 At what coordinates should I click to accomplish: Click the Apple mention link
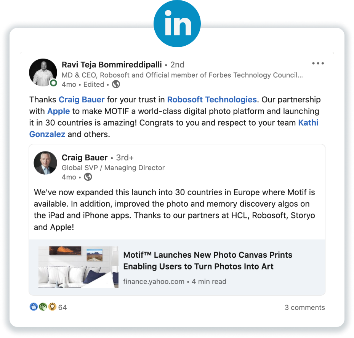58,111
